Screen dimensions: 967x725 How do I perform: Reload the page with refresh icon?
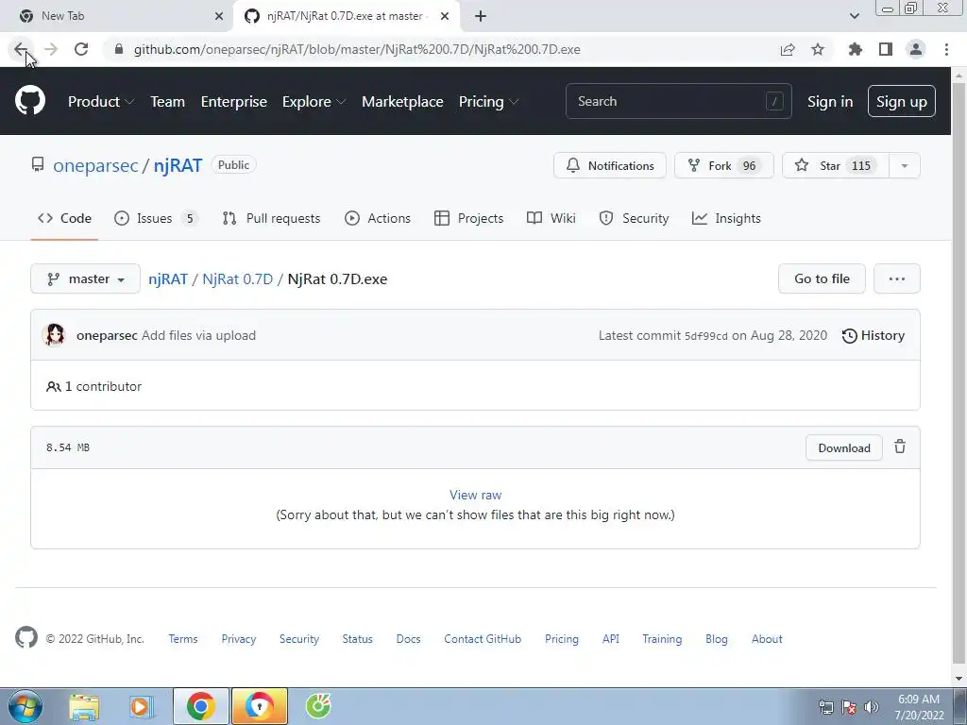tap(81, 49)
